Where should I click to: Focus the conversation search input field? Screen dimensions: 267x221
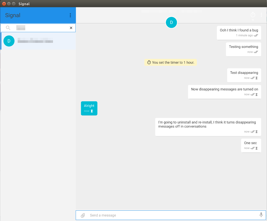coord(38,28)
